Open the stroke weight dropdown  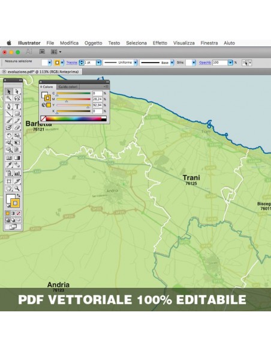(x=98, y=63)
